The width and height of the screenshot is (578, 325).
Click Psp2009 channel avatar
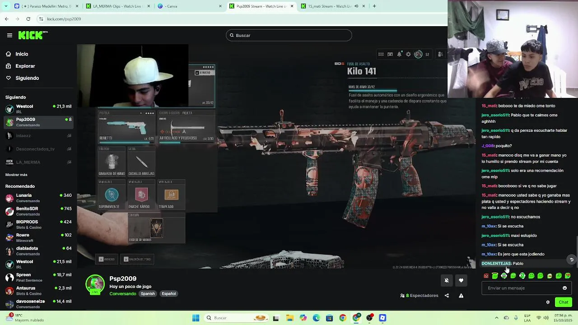tap(95, 284)
